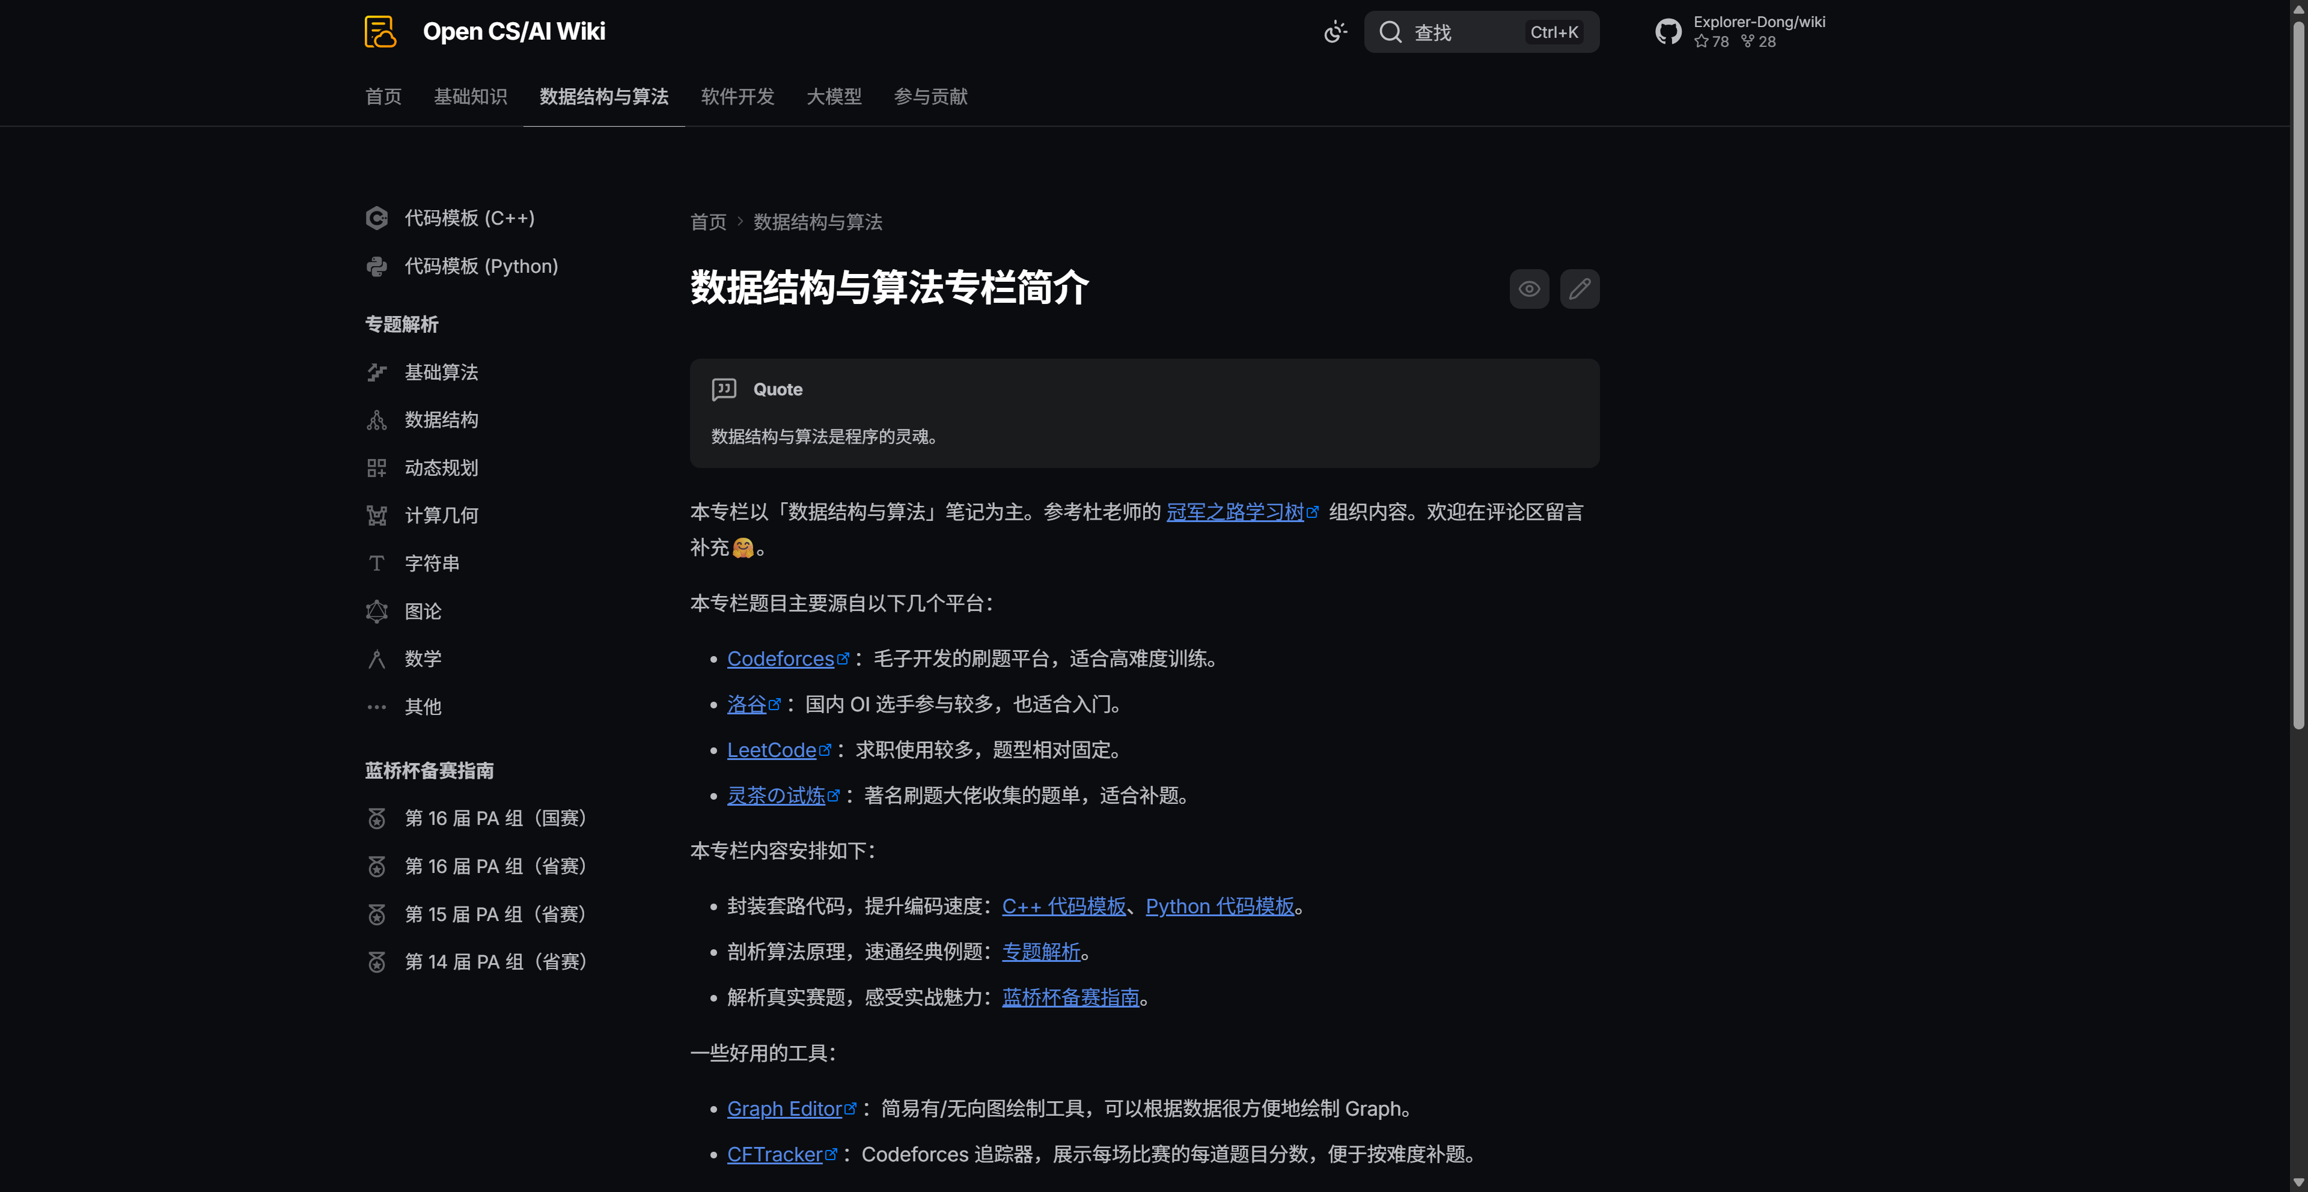Click the 计算几何 geometry icon
Viewport: 2308px width, 1192px height.
377,515
